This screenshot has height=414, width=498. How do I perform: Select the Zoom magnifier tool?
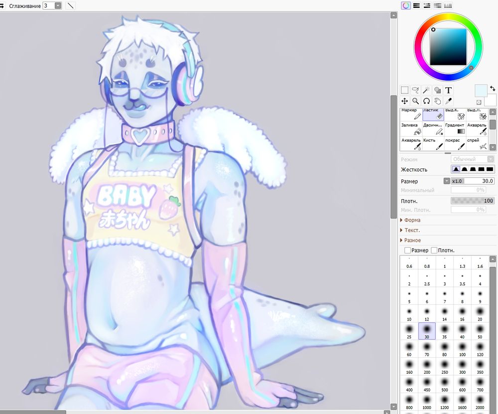pos(415,101)
